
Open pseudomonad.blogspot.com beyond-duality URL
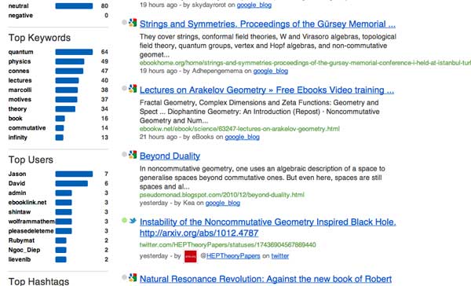[x=221, y=195]
